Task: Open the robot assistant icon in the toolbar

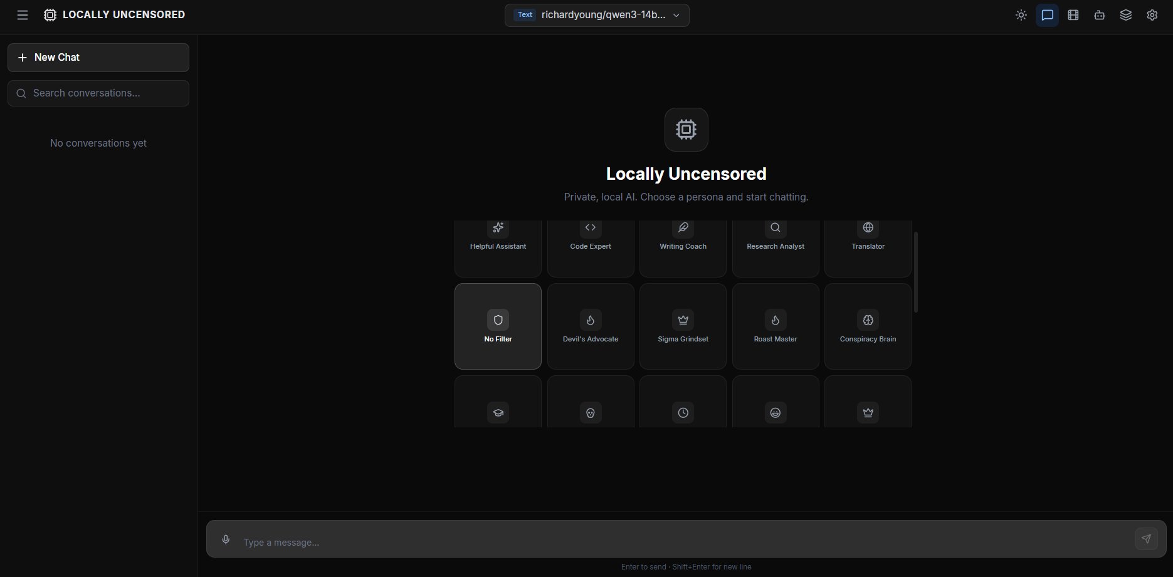Action: click(1100, 15)
